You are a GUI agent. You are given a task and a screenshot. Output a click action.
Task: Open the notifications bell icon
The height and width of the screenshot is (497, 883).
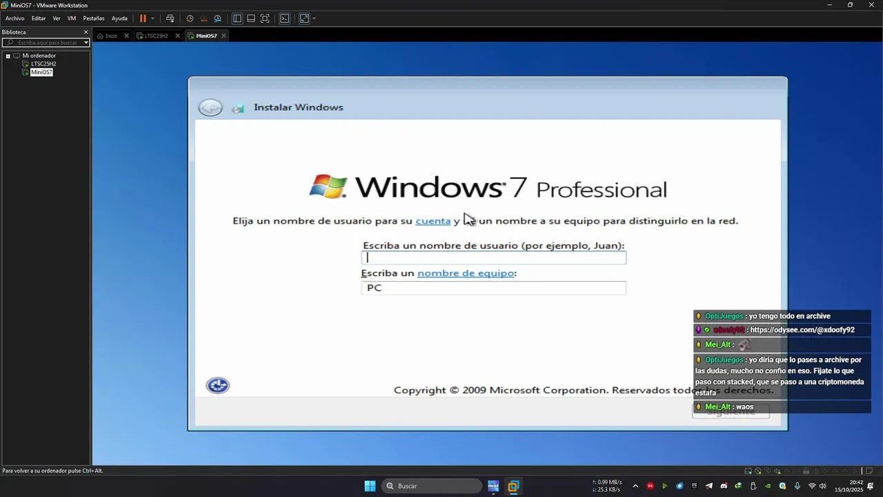pos(871,486)
